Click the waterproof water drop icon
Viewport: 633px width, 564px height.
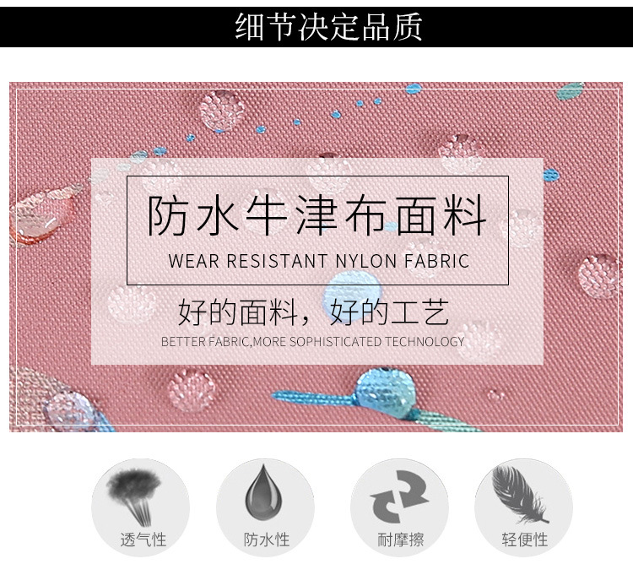(x=263, y=492)
